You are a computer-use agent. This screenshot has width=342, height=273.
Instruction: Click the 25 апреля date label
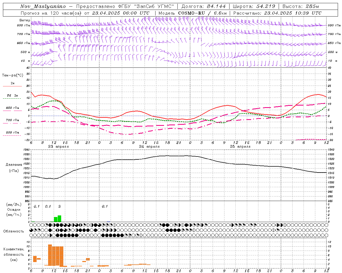[240, 146]
